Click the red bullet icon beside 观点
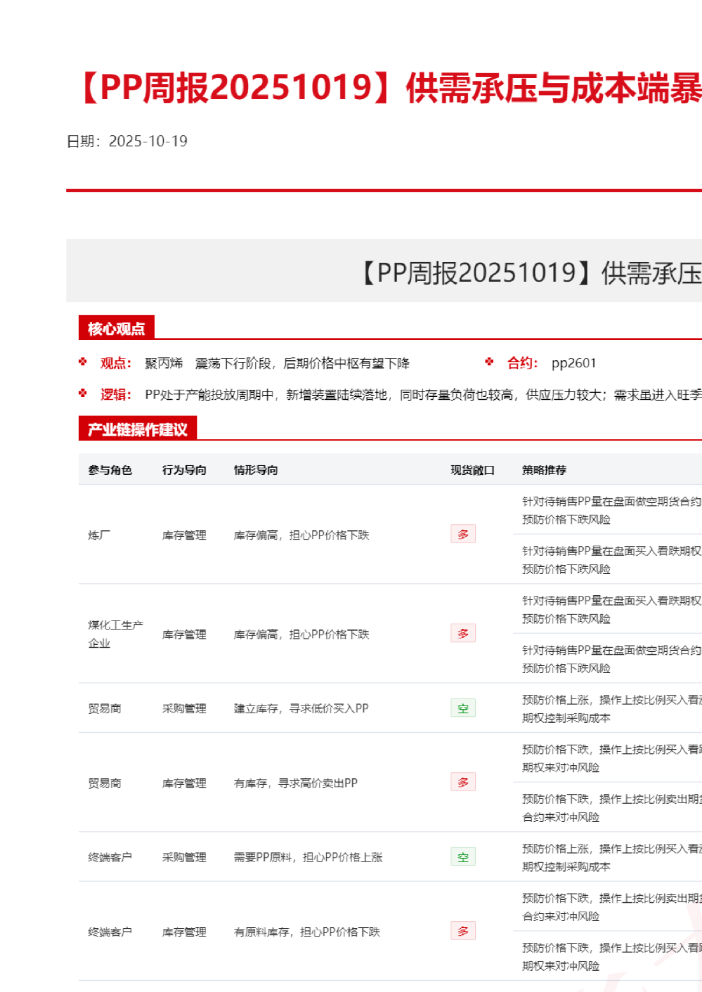The image size is (702, 992). point(83,362)
